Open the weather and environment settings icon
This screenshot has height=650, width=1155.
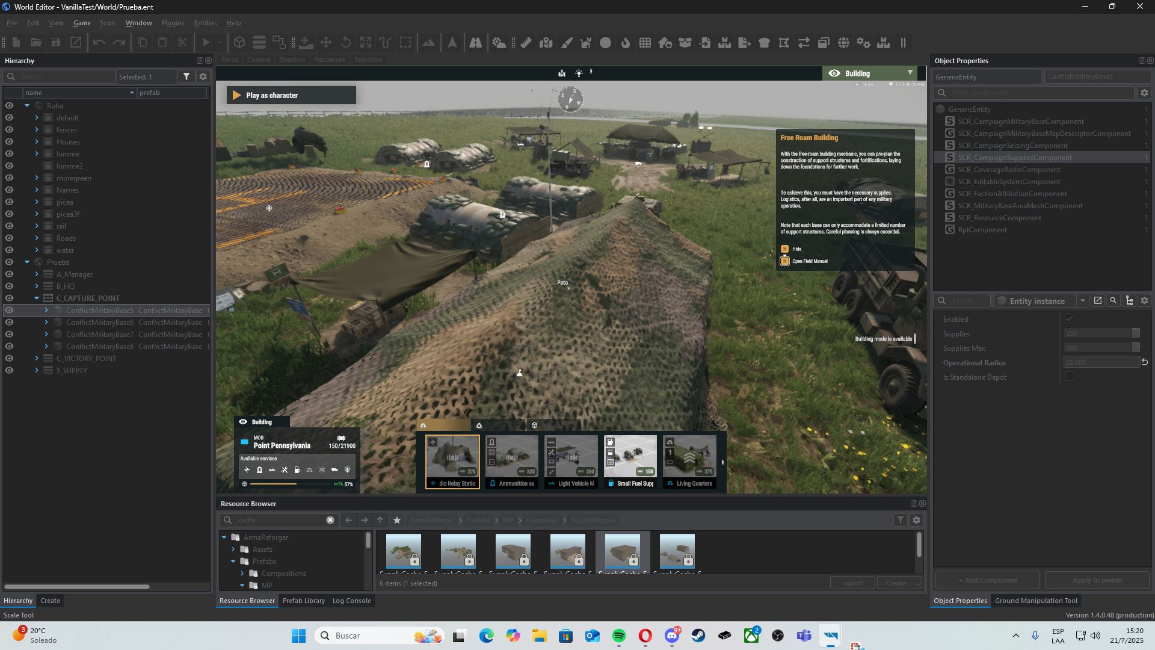tap(499, 43)
